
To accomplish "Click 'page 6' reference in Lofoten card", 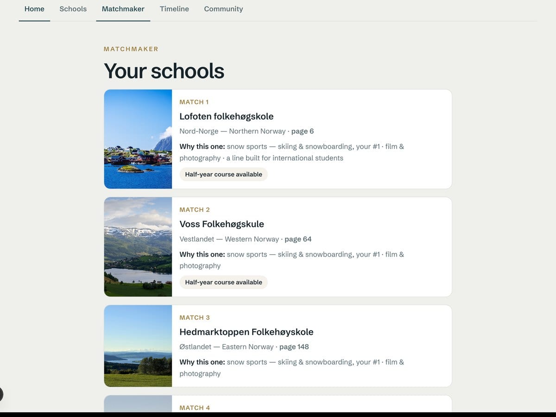I will pos(303,131).
